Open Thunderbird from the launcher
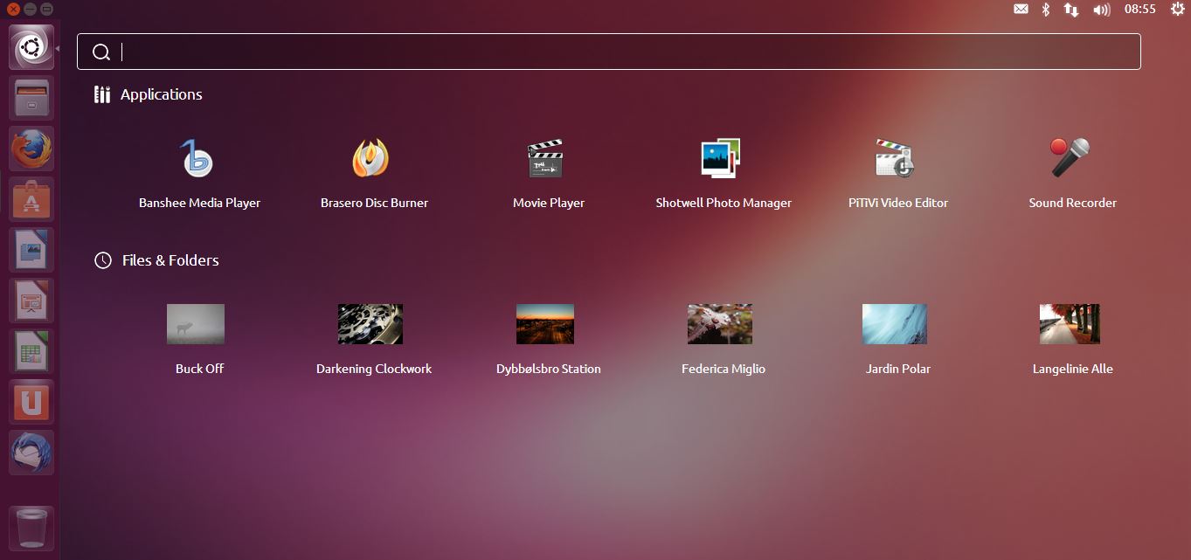 tap(31, 453)
